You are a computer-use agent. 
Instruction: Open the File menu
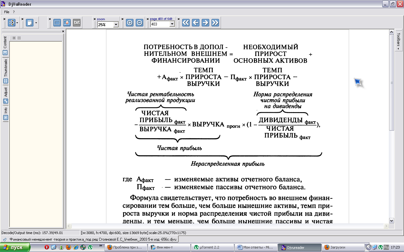pyautogui.click(x=7, y=12)
